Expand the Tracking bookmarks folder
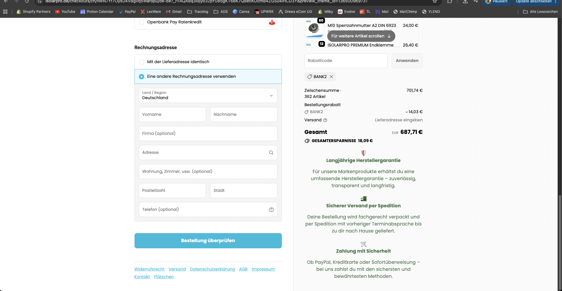 198,12
